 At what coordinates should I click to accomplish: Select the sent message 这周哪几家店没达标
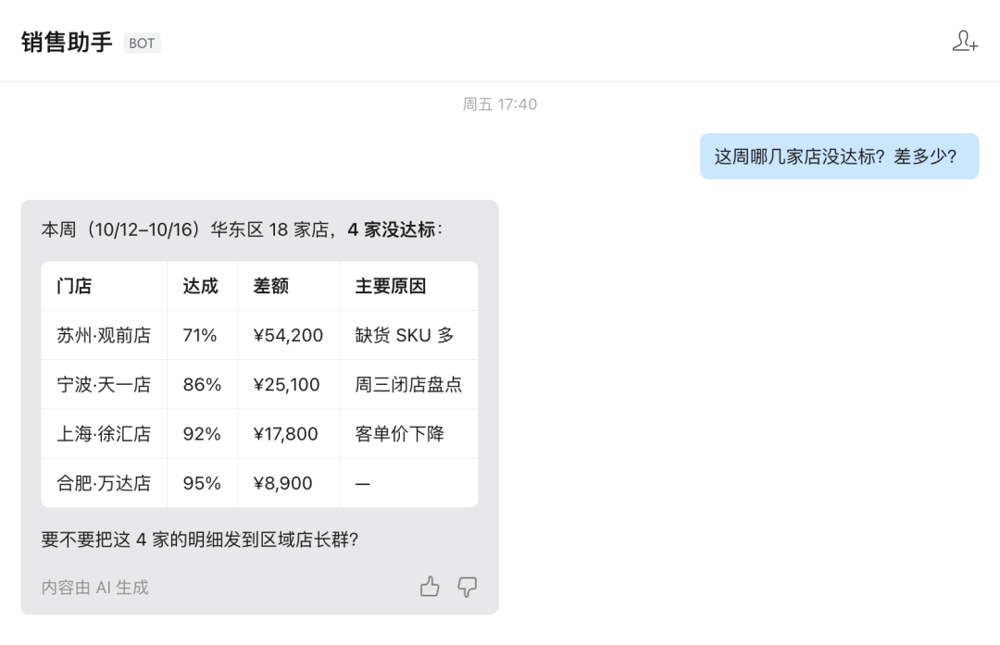[x=839, y=156]
